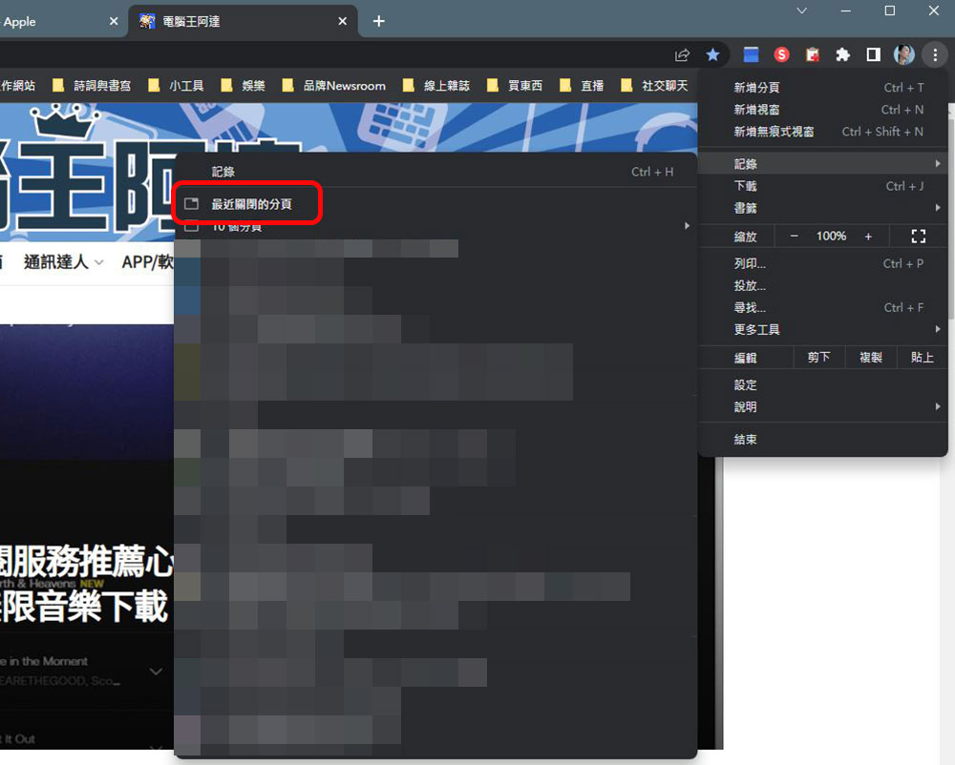
Task: Select 下載 menu item
Action: tap(823, 186)
